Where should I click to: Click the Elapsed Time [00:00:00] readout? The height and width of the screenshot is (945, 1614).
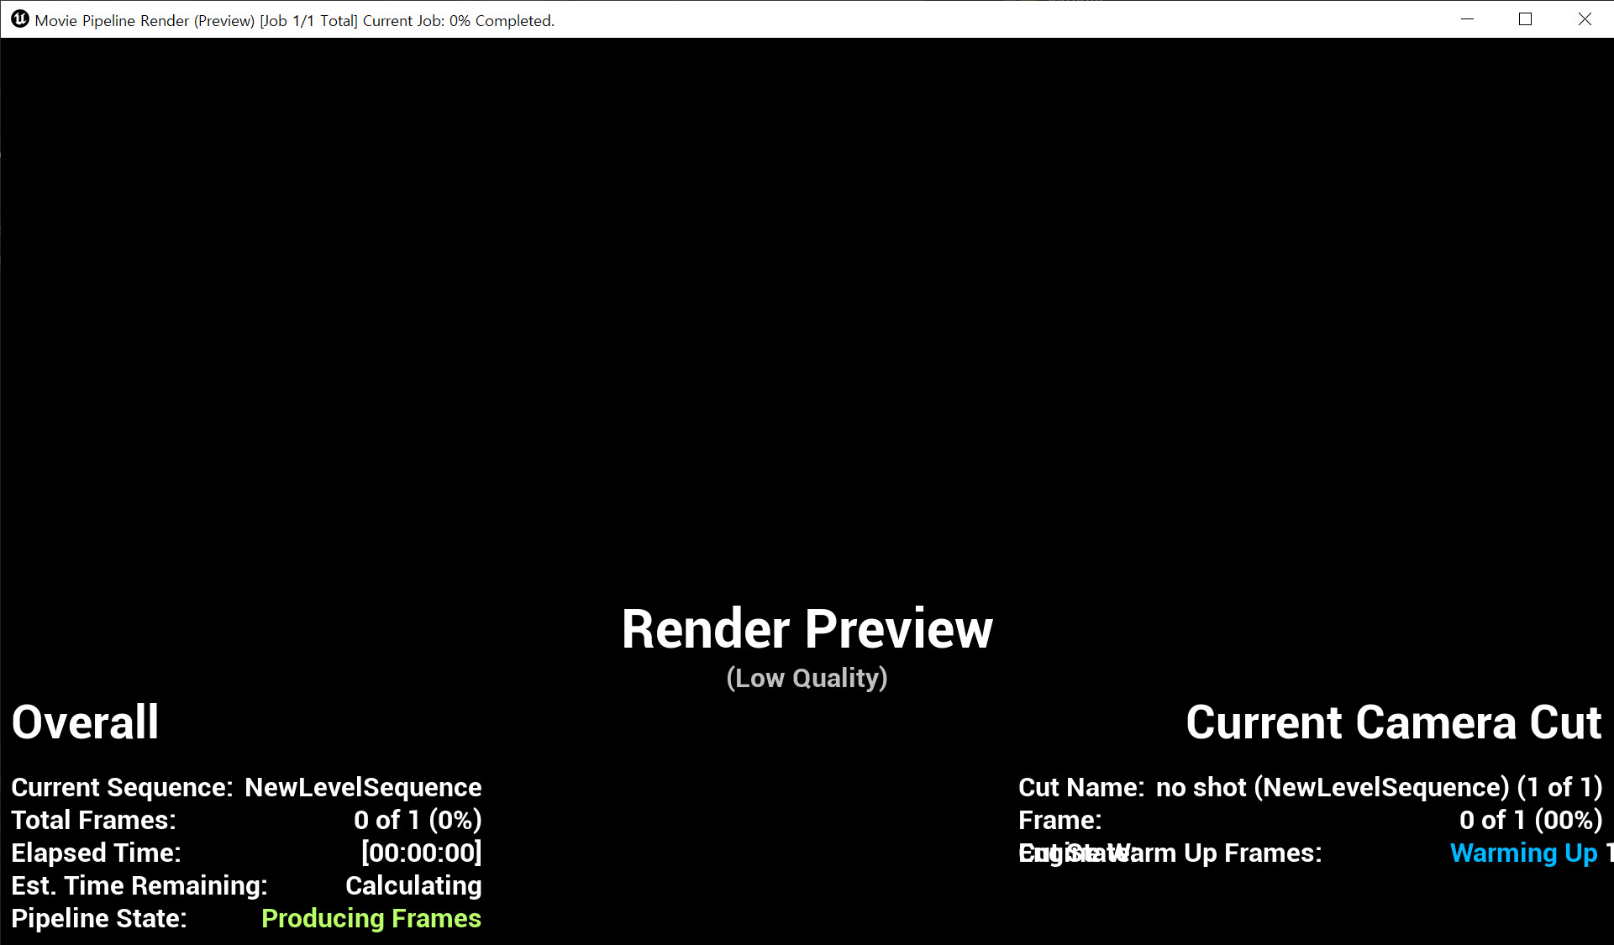click(x=421, y=853)
